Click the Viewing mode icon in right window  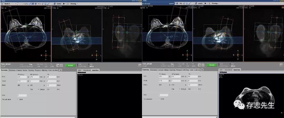[x=210, y=3]
